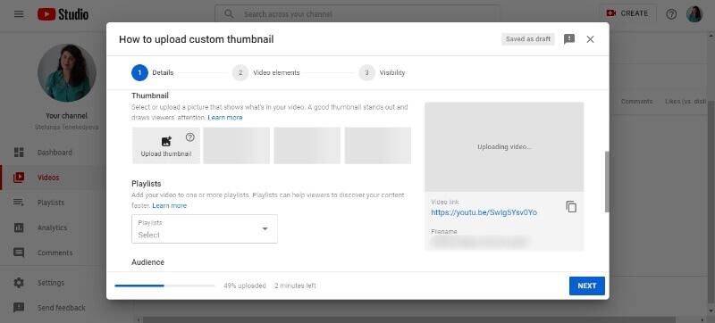
Task: Go to step 1 Details
Action: point(153,73)
